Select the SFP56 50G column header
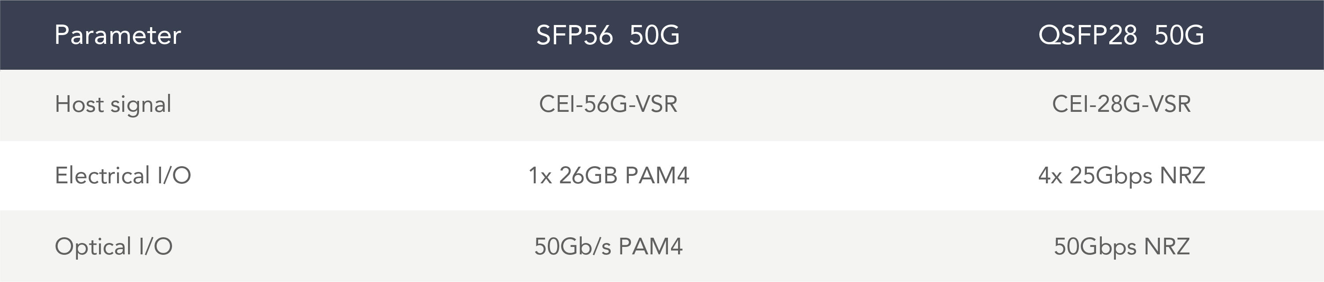 [x=608, y=36]
